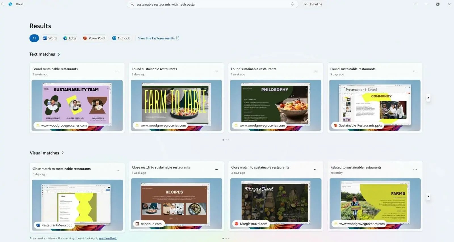This screenshot has height=242, width=454.
Task: Click the back arrow in Recall
Action: click(x=3, y=4)
